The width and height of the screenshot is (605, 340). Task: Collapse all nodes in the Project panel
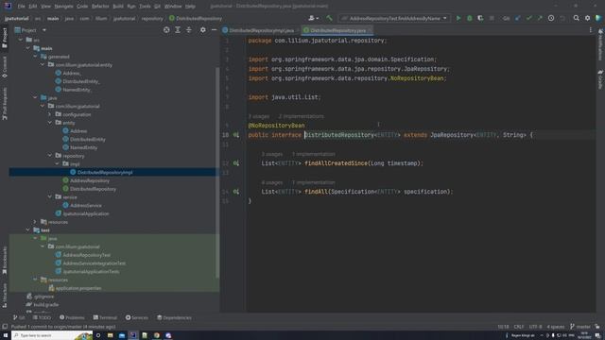189,30
